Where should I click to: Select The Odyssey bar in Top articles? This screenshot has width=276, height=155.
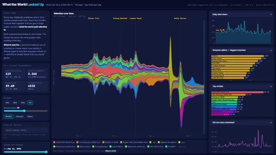point(228,95)
